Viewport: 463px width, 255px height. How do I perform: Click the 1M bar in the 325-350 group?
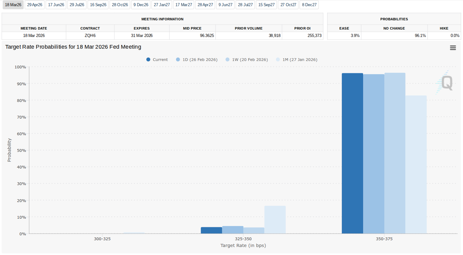(x=275, y=220)
